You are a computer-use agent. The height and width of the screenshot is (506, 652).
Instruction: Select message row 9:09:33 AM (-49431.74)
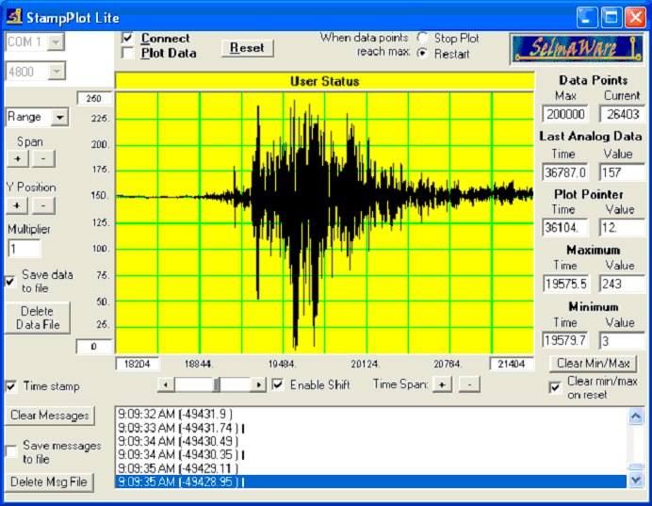(370, 428)
